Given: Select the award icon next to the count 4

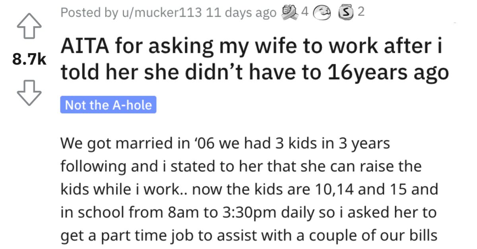Looking at the screenshot, I should [289, 13].
